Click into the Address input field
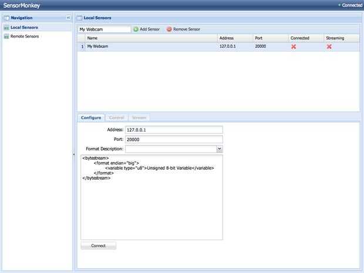This screenshot has height=273, width=364. [x=174, y=130]
